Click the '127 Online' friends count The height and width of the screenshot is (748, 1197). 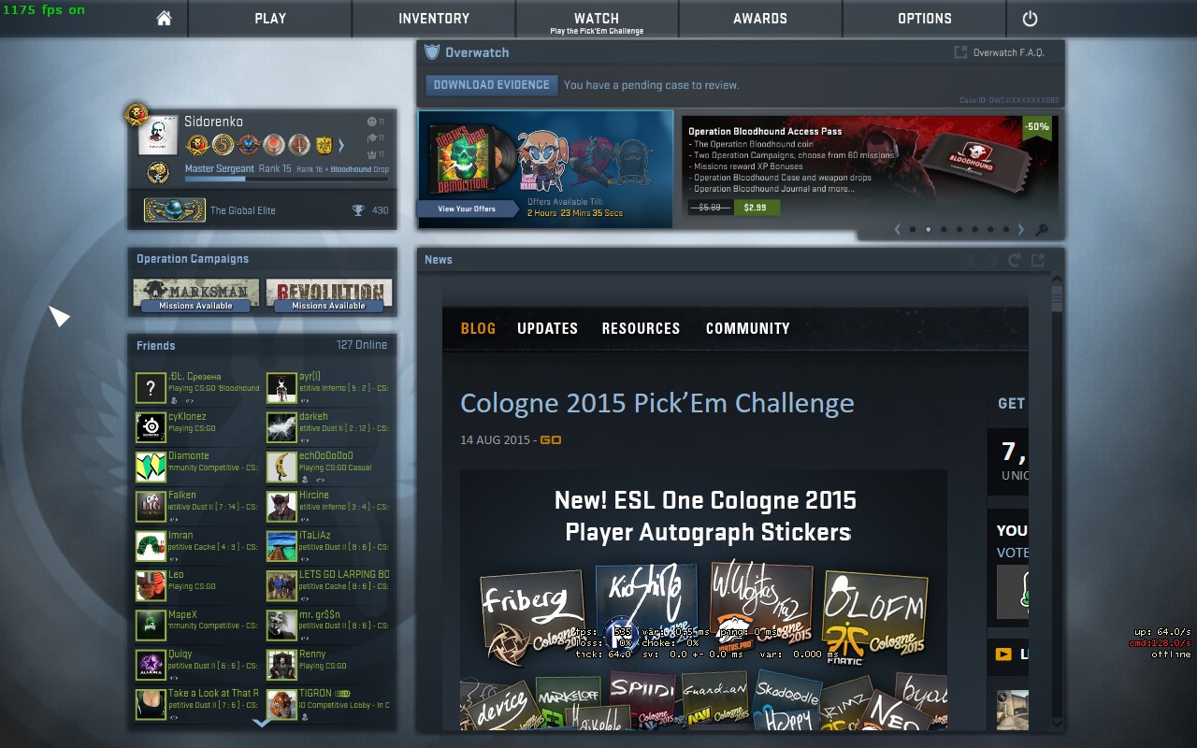(362, 345)
